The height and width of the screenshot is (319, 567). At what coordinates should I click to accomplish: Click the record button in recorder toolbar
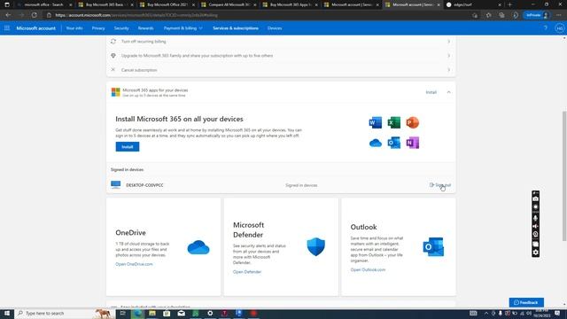[x=535, y=207]
